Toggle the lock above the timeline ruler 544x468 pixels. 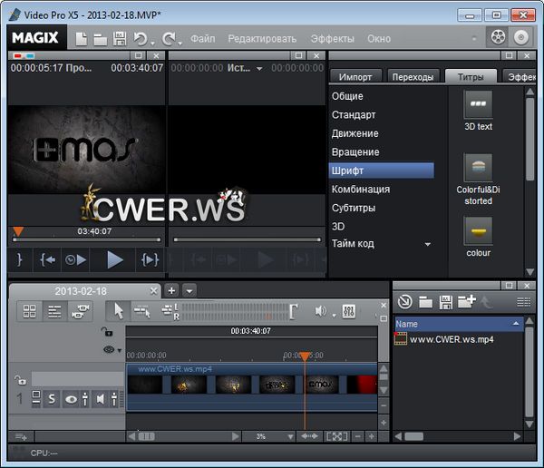107,332
